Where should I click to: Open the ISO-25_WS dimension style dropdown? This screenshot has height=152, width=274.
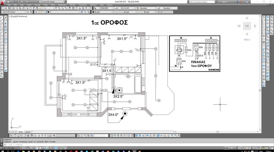tap(127, 8)
